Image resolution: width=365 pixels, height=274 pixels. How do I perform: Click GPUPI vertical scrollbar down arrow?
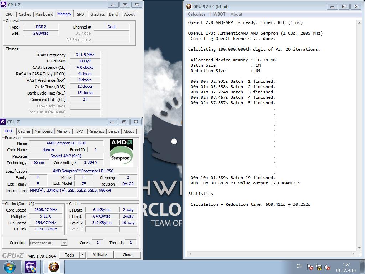click(x=359, y=248)
